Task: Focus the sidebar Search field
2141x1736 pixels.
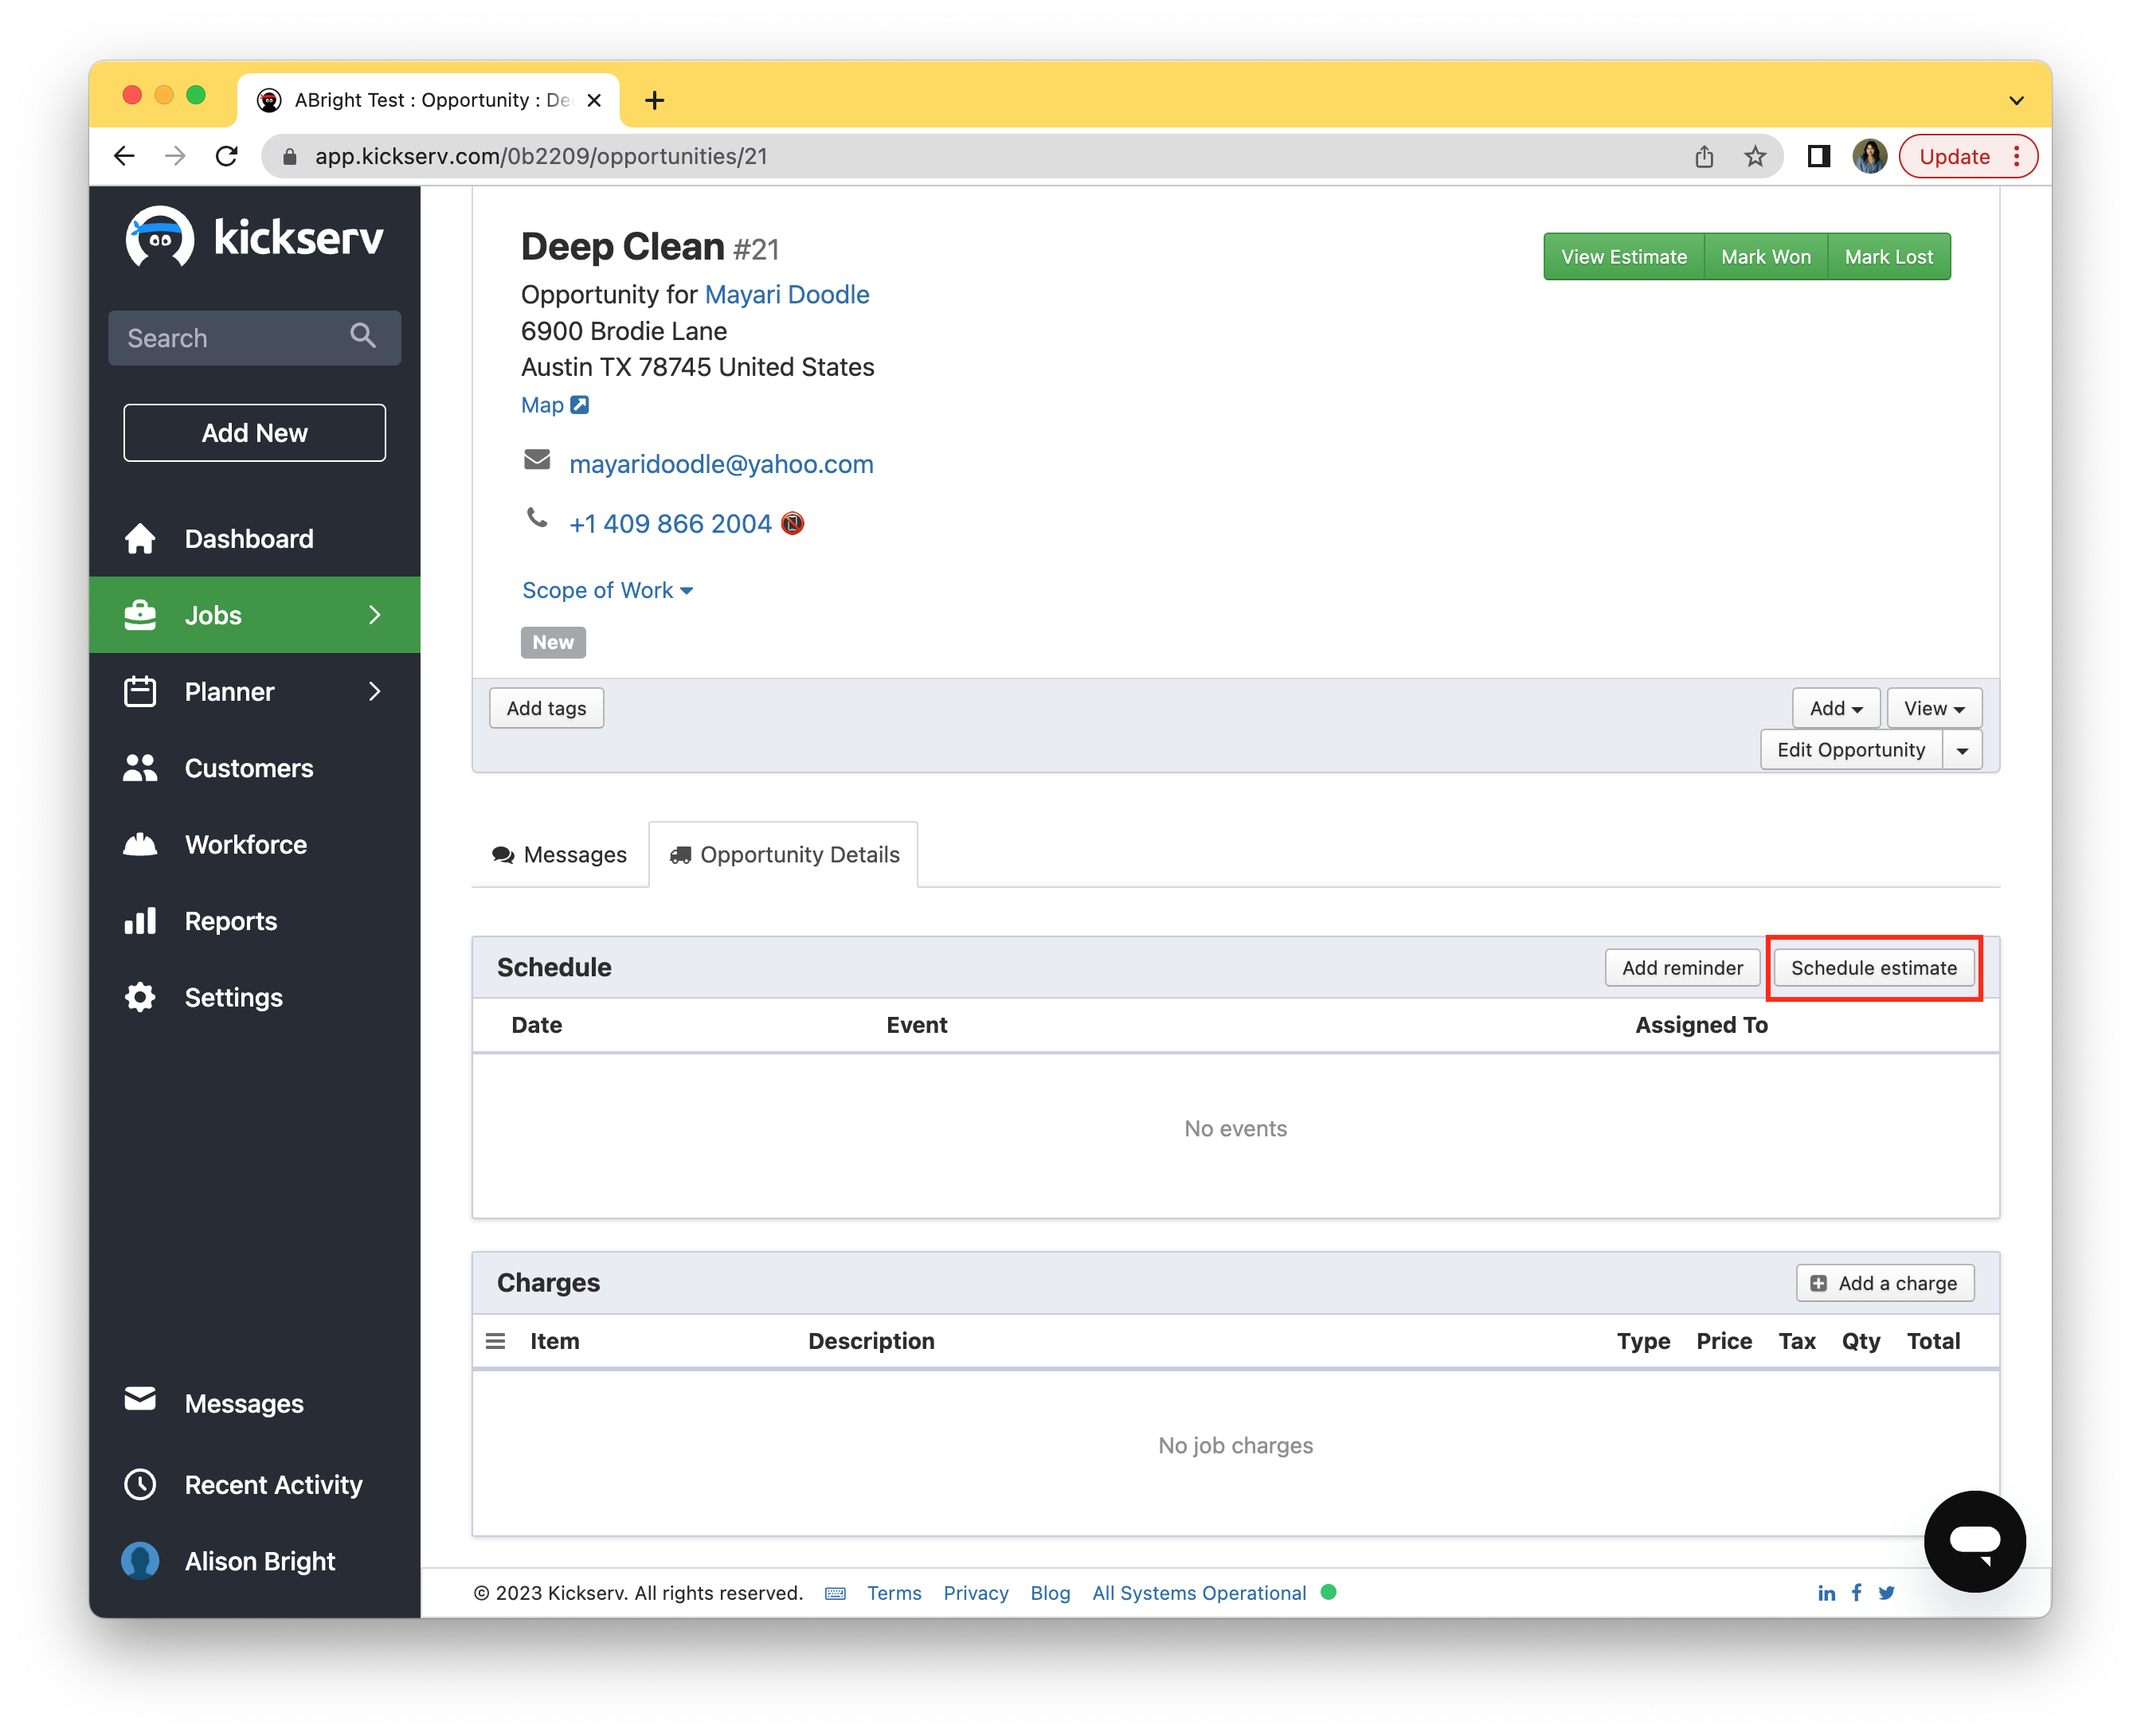Action: click(230, 338)
